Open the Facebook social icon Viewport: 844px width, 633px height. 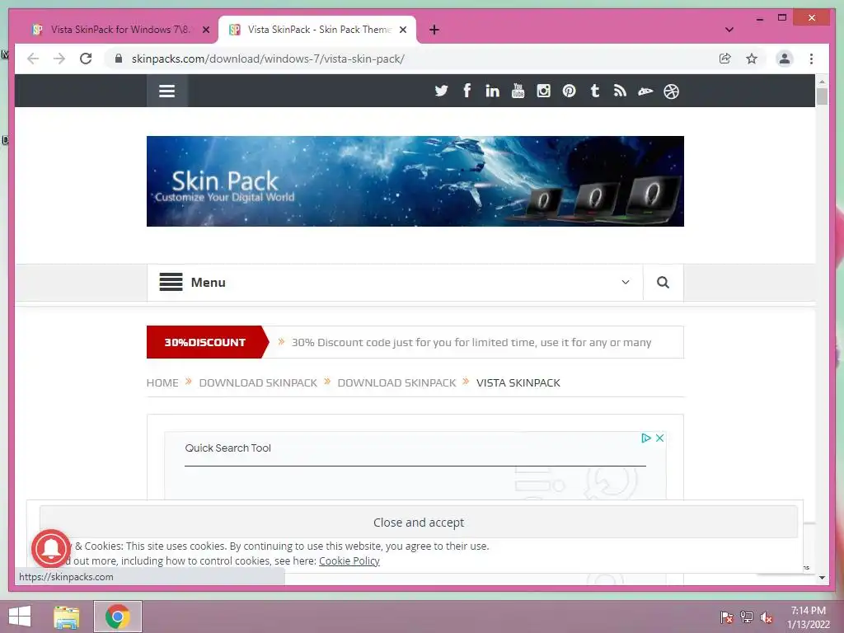click(x=467, y=91)
